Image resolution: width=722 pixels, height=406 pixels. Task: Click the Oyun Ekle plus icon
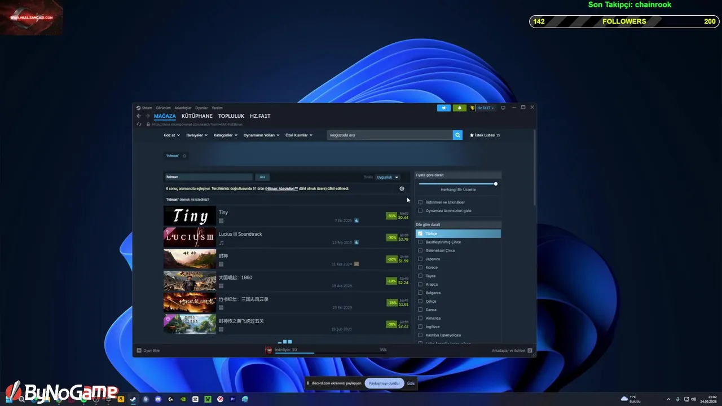point(139,351)
